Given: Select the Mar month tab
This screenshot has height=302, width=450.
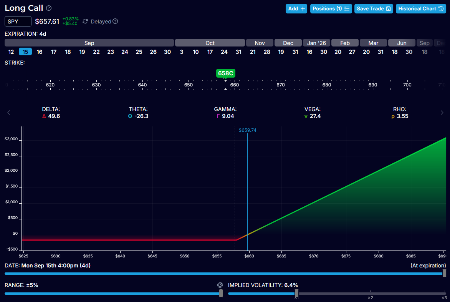Looking at the screenshot, I should click(373, 43).
